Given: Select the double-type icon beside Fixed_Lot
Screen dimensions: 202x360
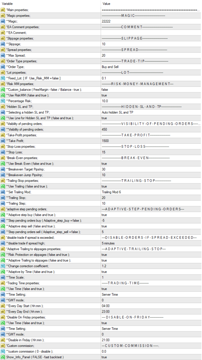Looking at the screenshot, I should click(3, 78).
